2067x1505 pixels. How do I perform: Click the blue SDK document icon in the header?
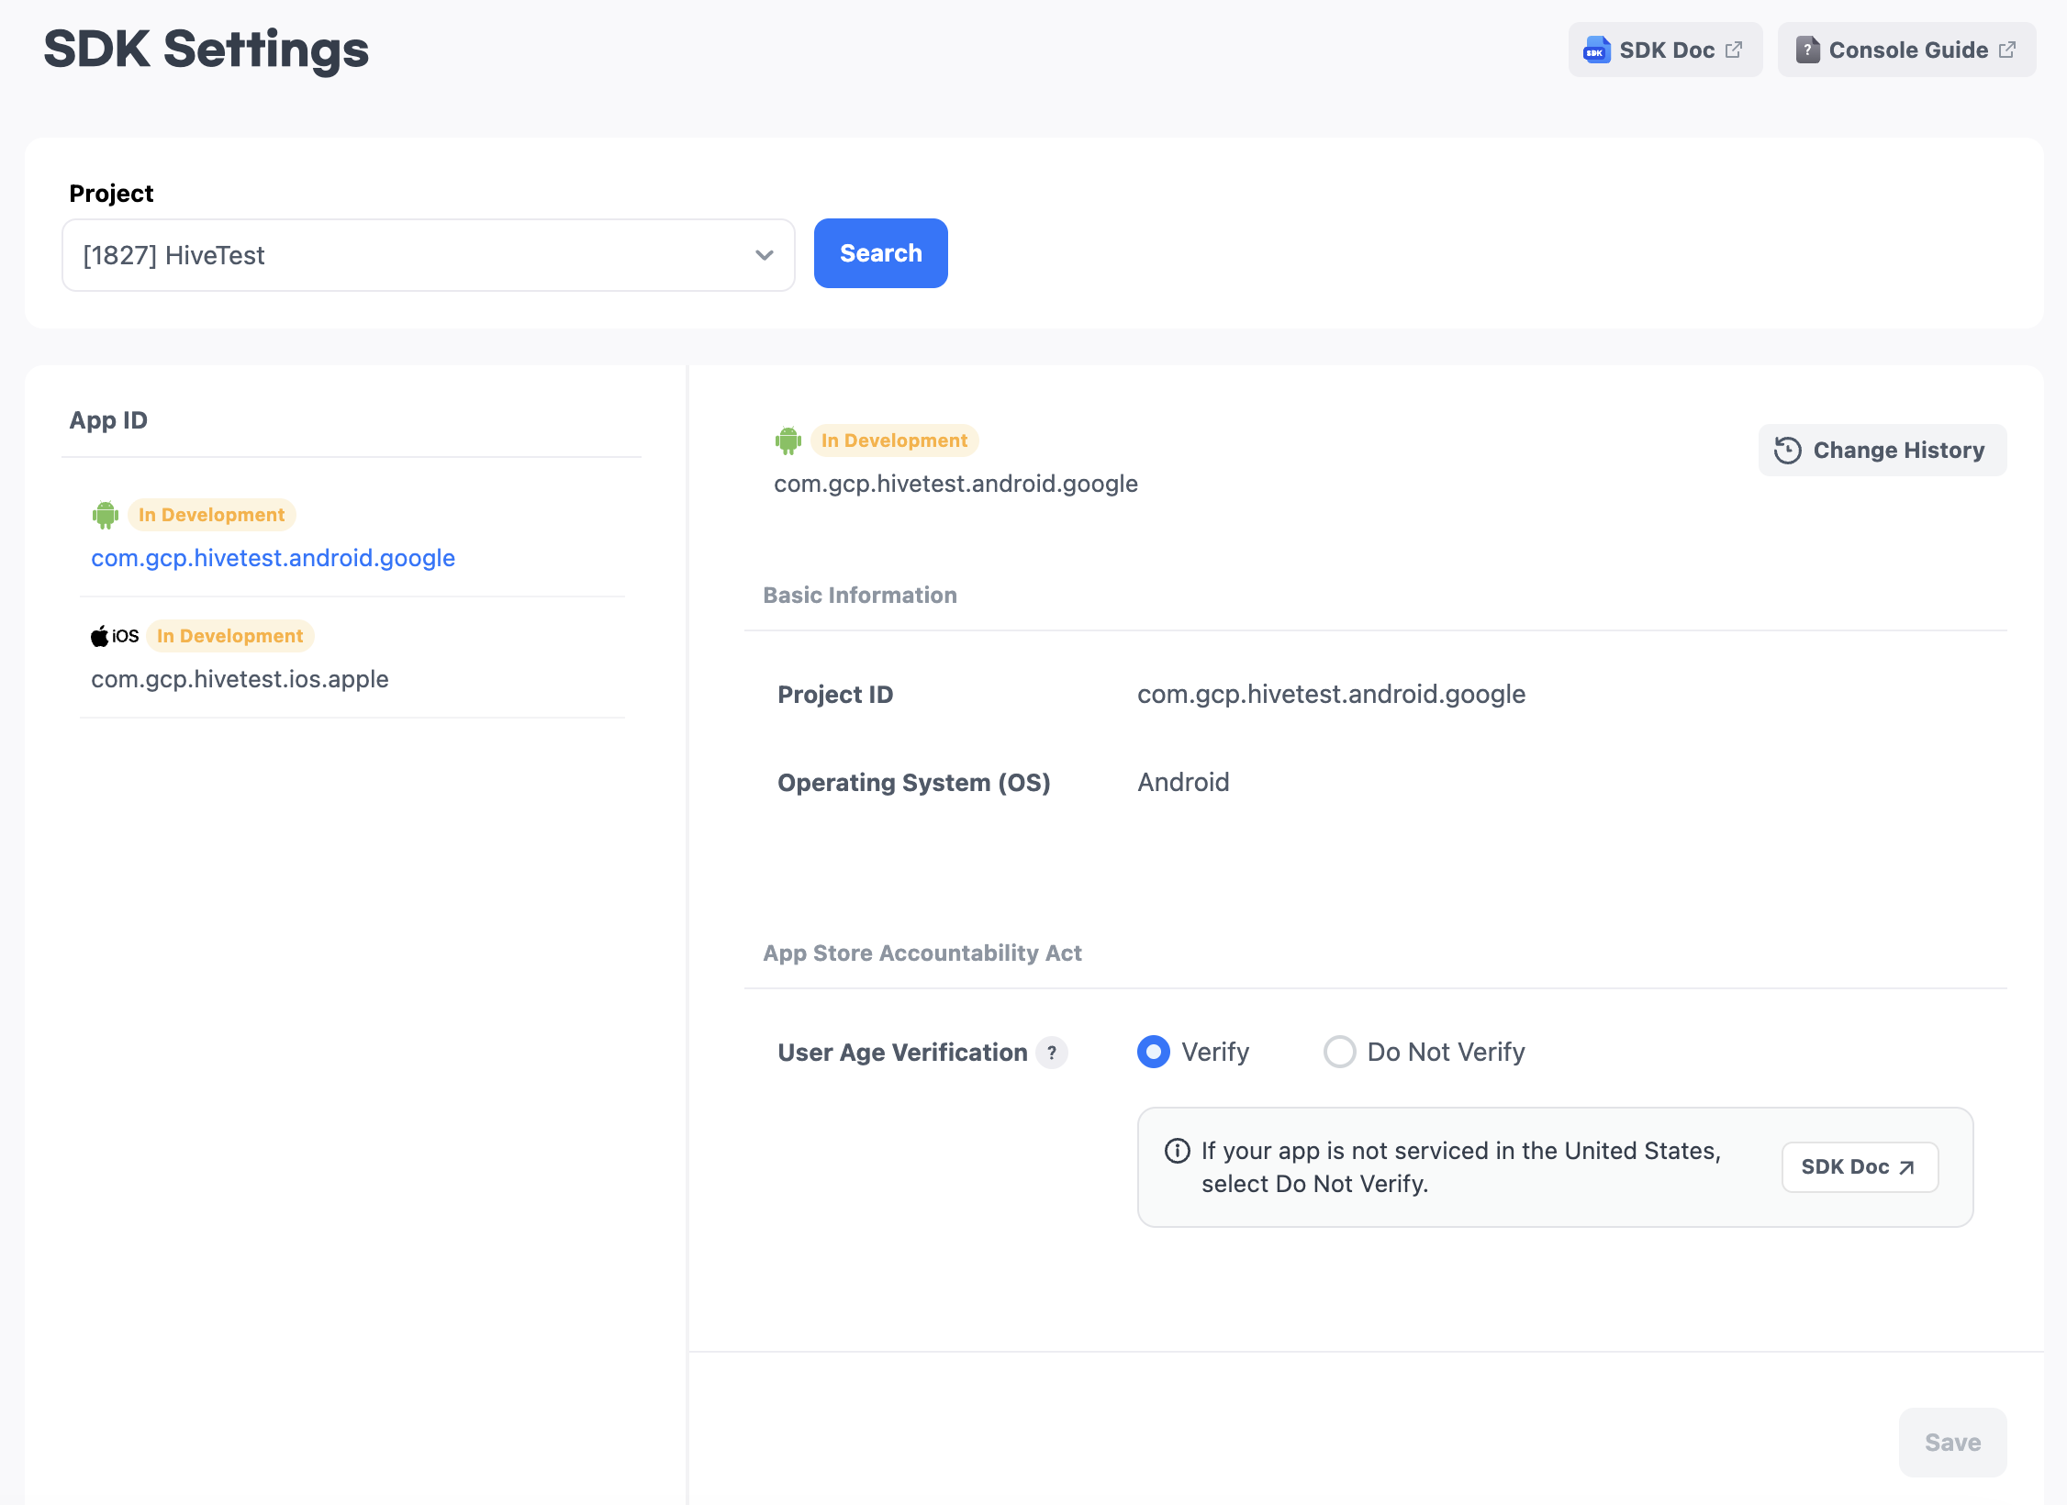[x=1596, y=50]
